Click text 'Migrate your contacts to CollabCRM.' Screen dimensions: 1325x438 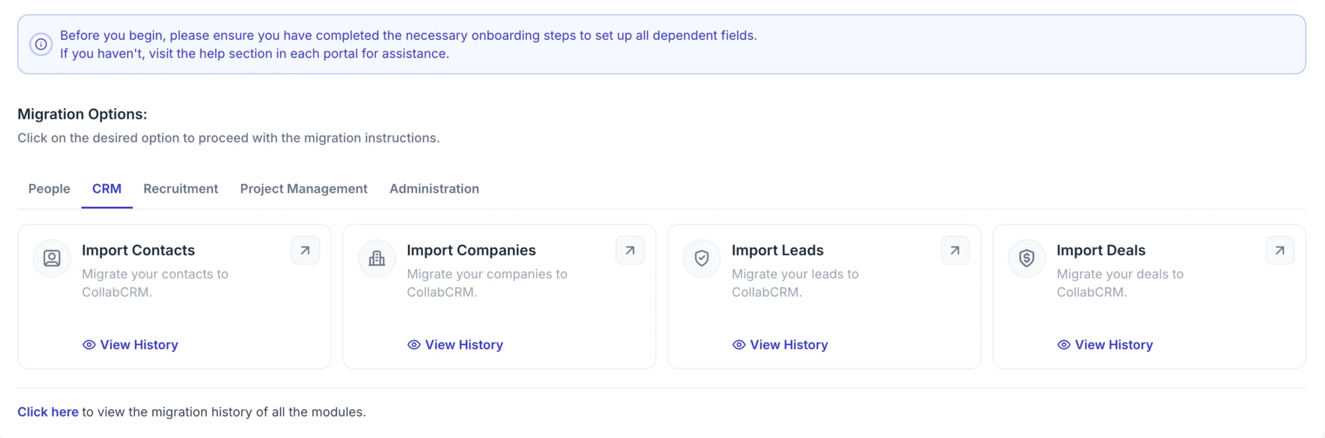(155, 283)
